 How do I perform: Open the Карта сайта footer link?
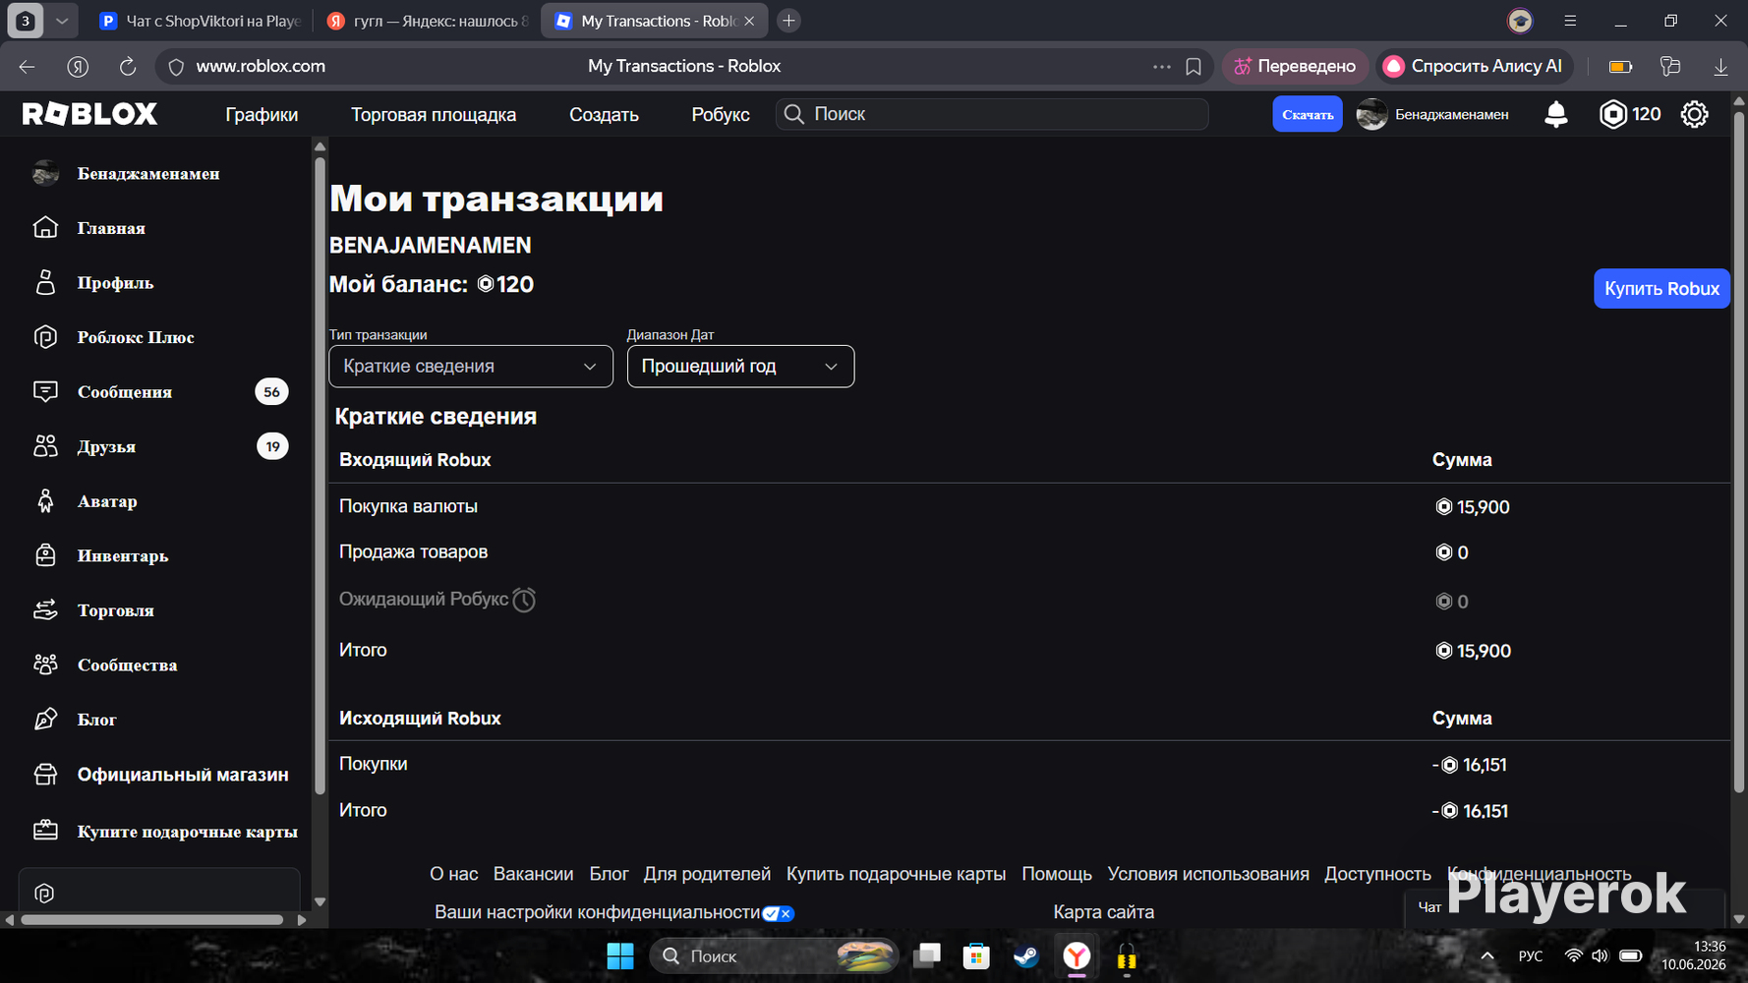[1104, 912]
